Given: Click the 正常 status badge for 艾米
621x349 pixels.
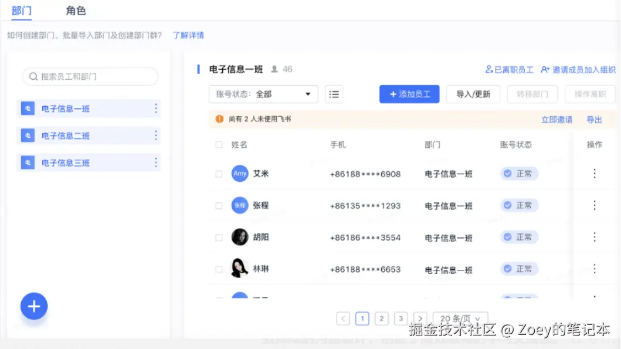Looking at the screenshot, I should (x=519, y=174).
